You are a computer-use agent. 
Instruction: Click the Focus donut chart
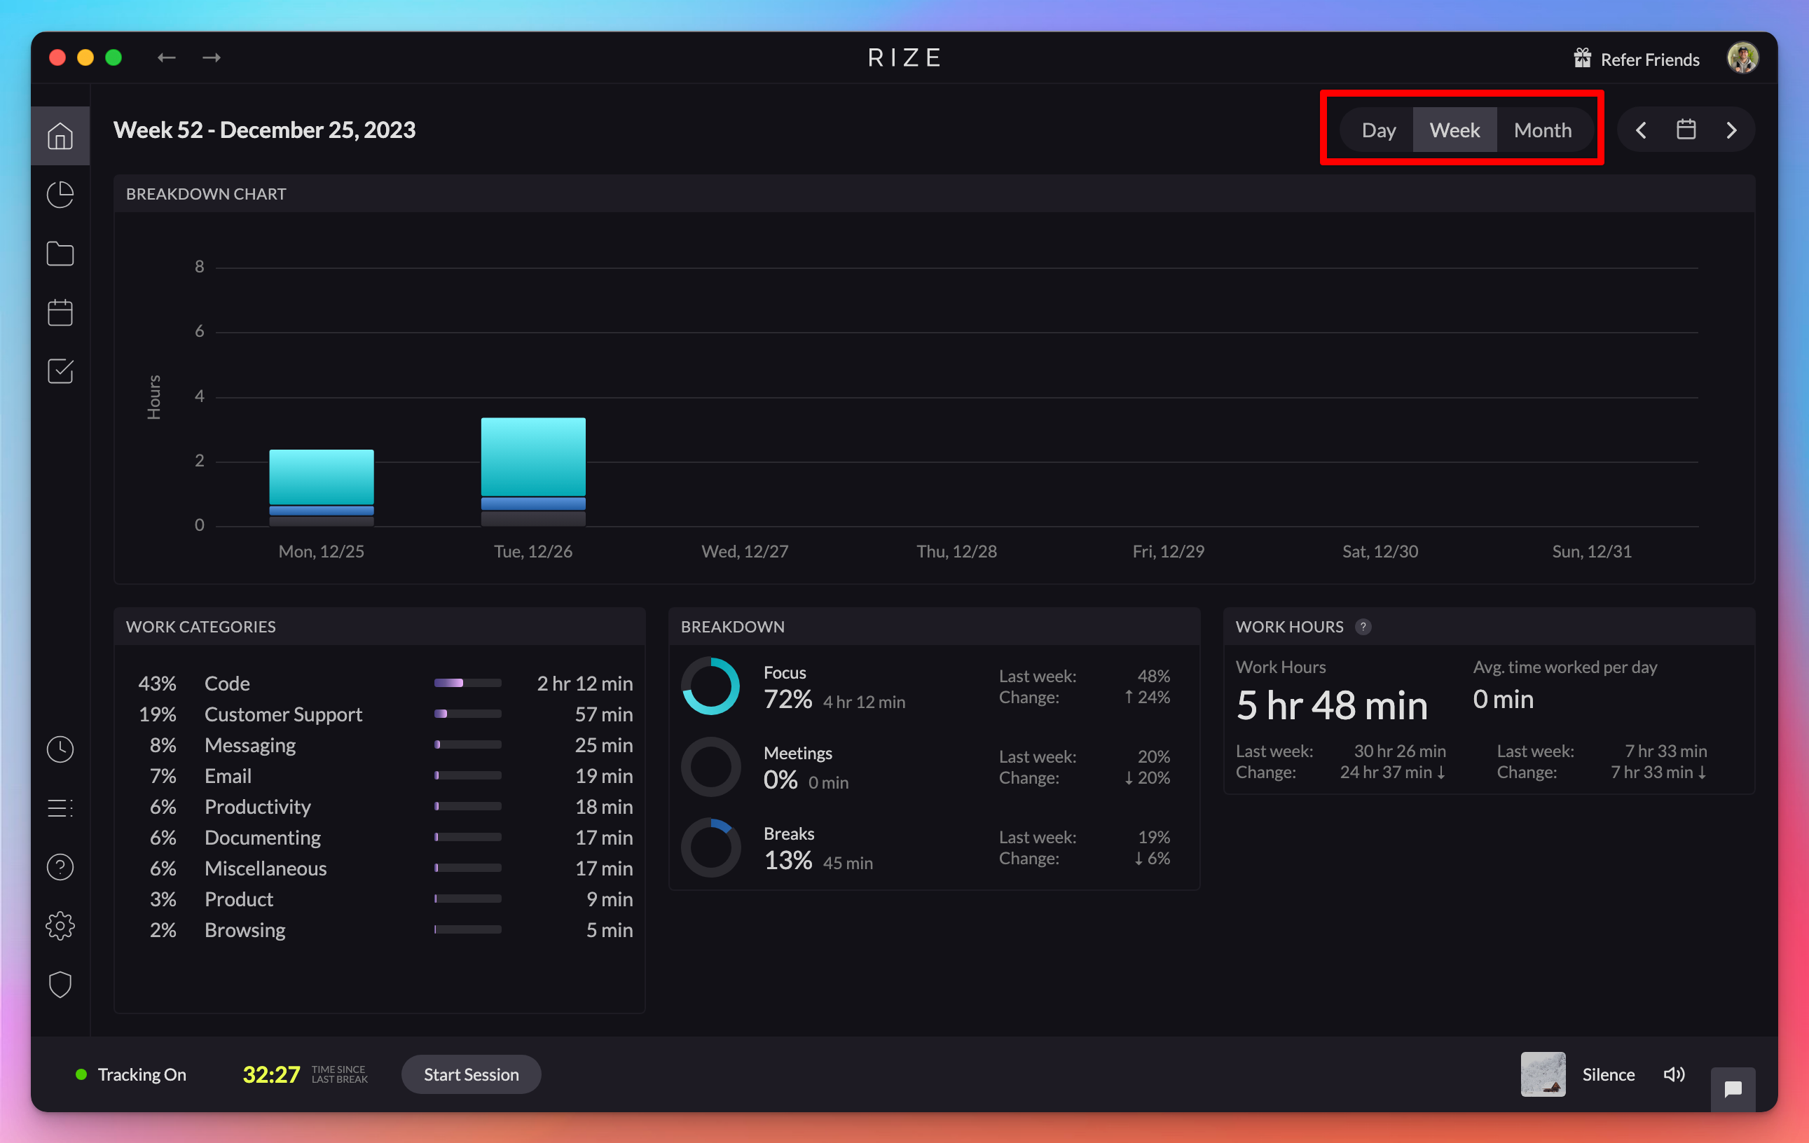pyautogui.click(x=710, y=686)
